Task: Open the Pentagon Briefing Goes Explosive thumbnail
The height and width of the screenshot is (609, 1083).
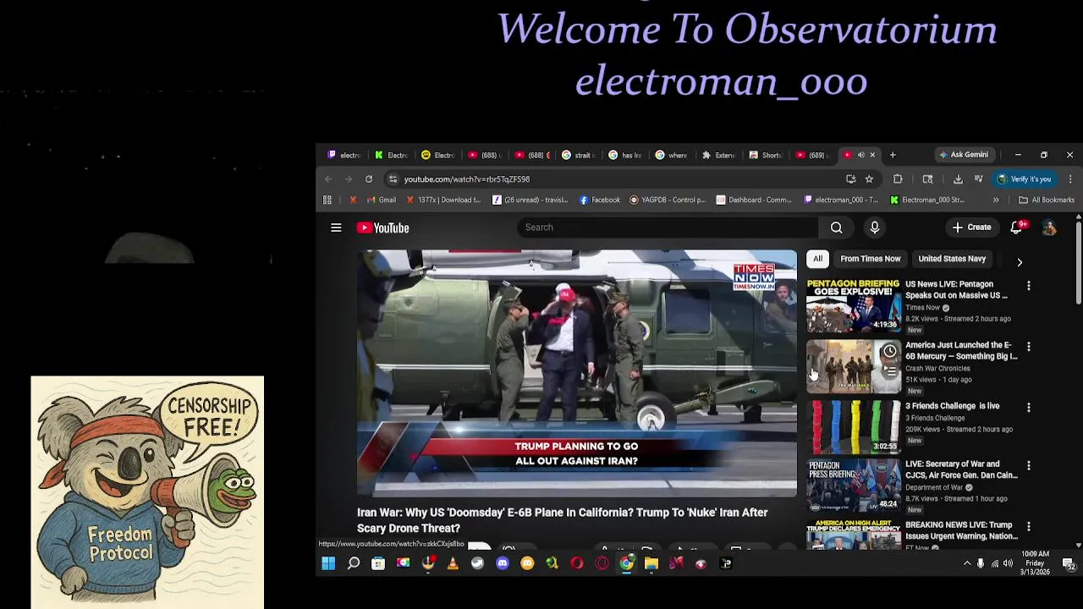Action: coord(854,305)
